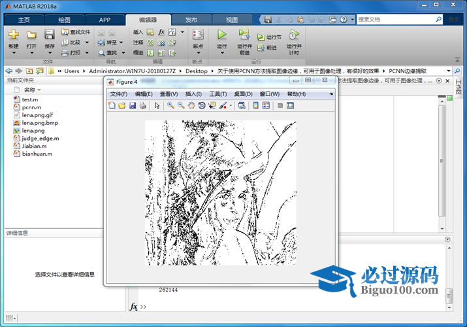The height and width of the screenshot is (327, 467).
Task: Select bianhuan.m file
Action: coord(37,154)
